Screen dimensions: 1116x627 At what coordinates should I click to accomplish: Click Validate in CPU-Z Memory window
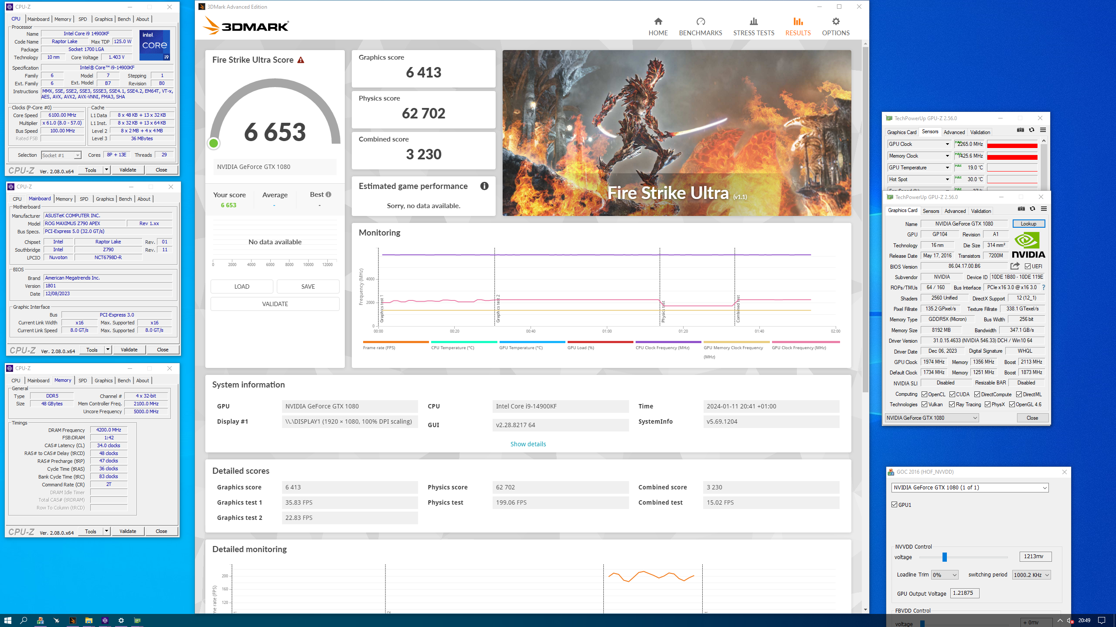click(128, 531)
